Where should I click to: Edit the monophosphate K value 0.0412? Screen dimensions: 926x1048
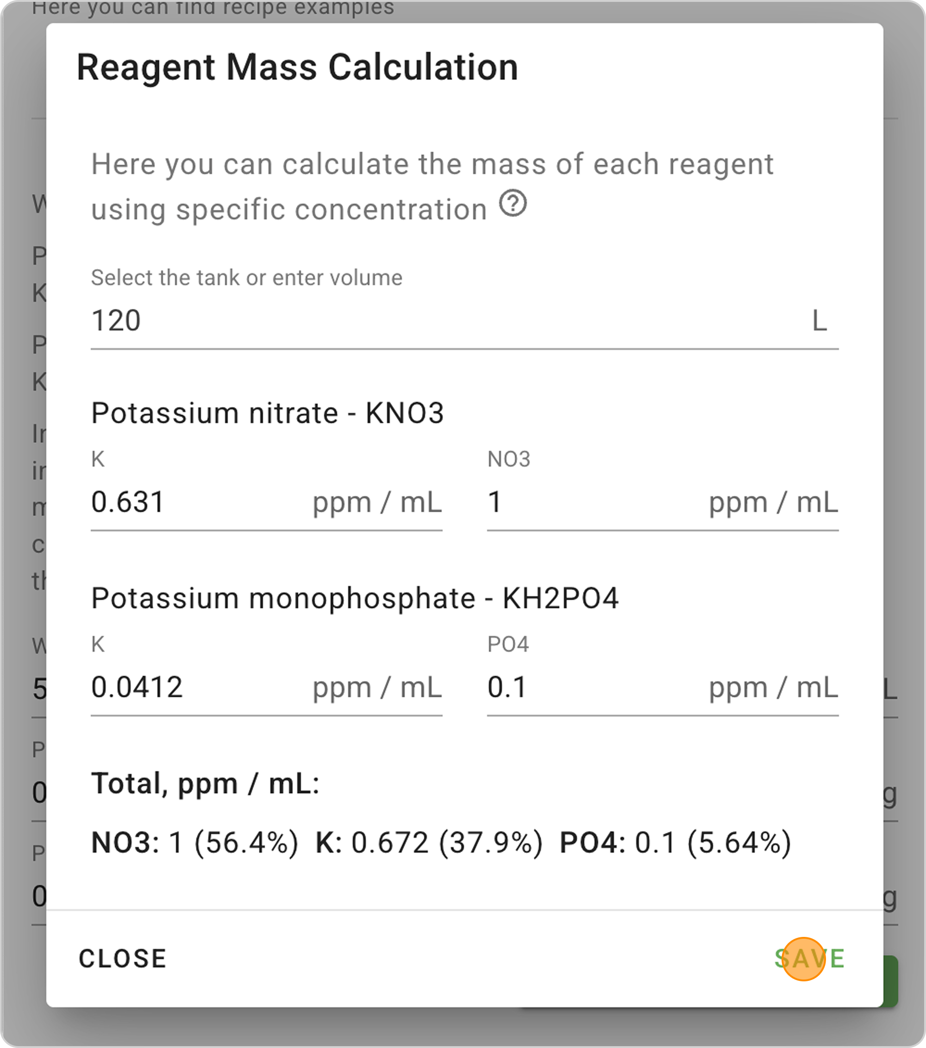click(x=266, y=687)
